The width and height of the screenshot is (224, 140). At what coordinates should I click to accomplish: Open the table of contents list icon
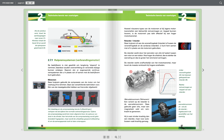(x=104, y=137)
